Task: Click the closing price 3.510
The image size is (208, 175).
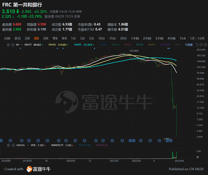Action: tap(8, 12)
